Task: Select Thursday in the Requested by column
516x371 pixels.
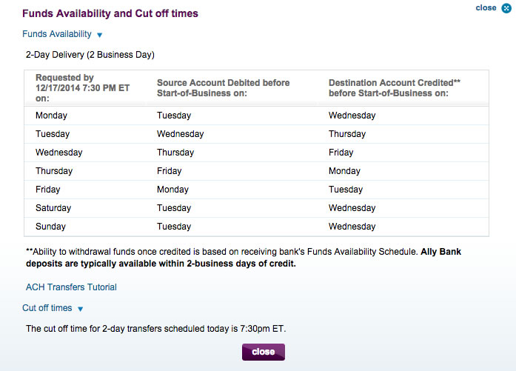Action: point(54,171)
